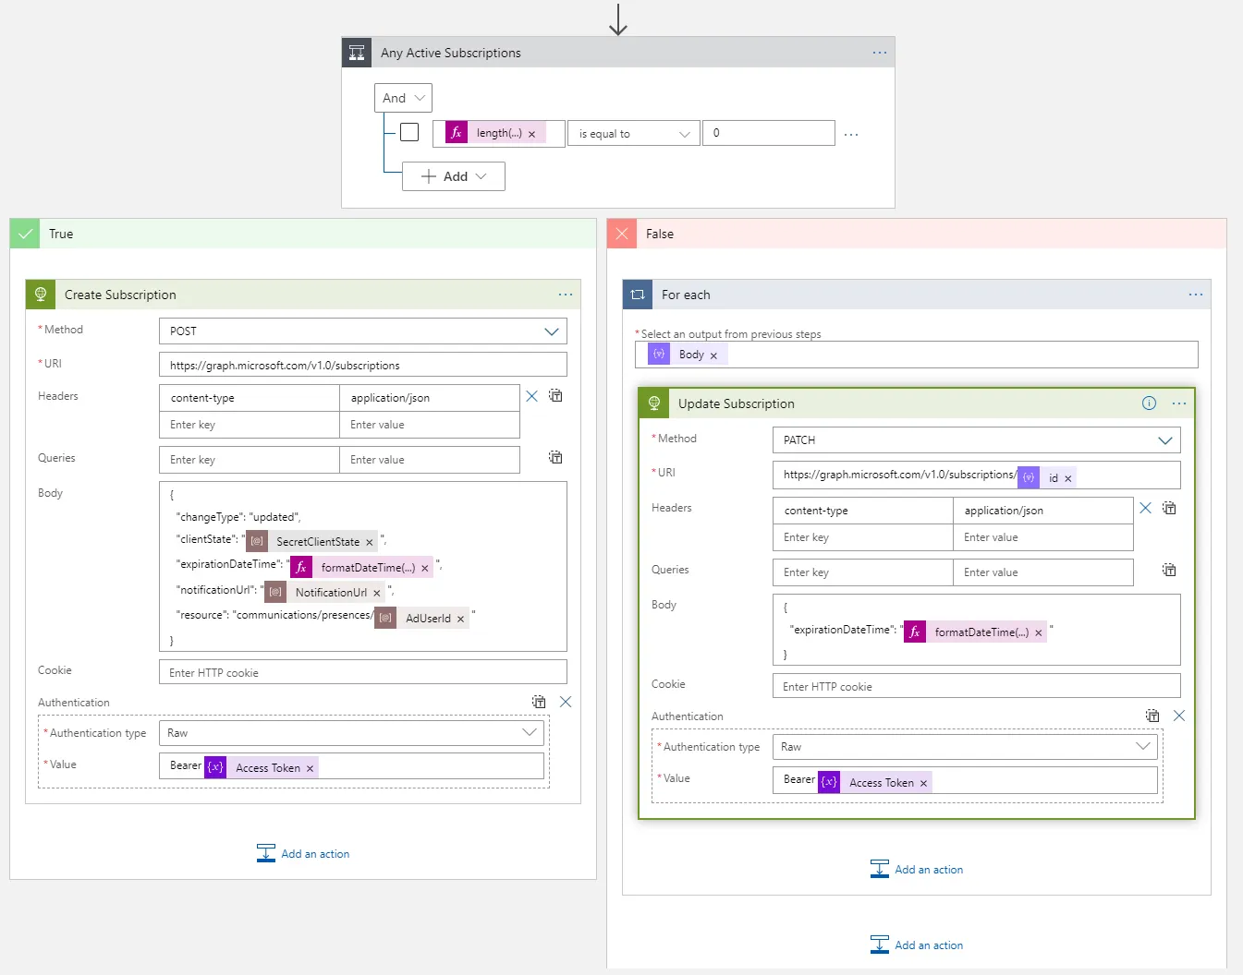Remove Access Token in Update Subscription value
1243x975 pixels.
[923, 783]
